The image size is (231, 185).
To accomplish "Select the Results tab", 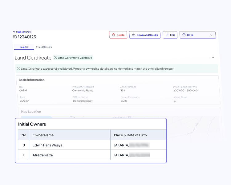I will tap(24, 47).
